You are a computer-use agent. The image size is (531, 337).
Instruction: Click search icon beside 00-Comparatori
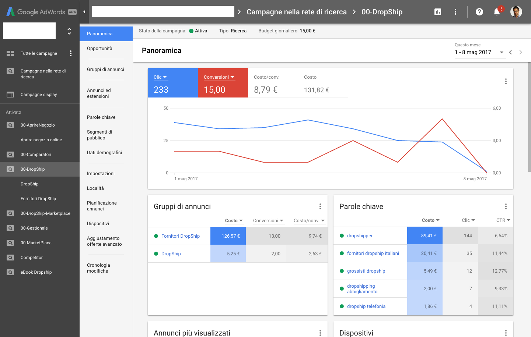tap(10, 155)
